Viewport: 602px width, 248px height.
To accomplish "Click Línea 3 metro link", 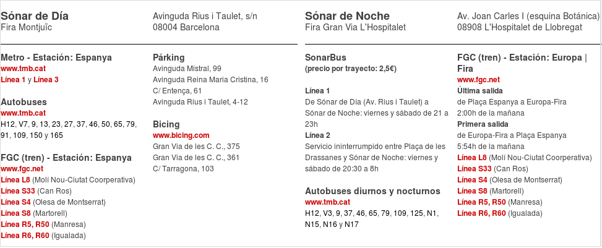I will click(x=46, y=80).
